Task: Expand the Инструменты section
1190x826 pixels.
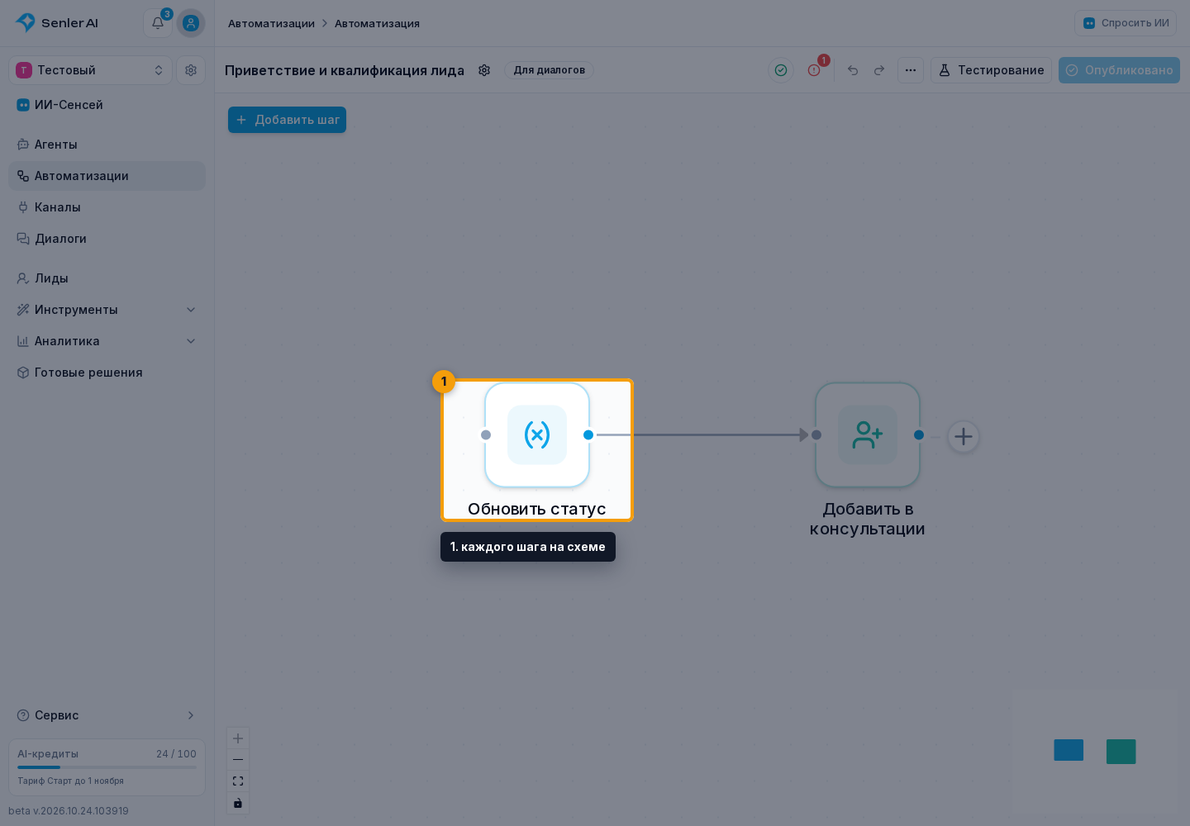Action: [x=107, y=310]
